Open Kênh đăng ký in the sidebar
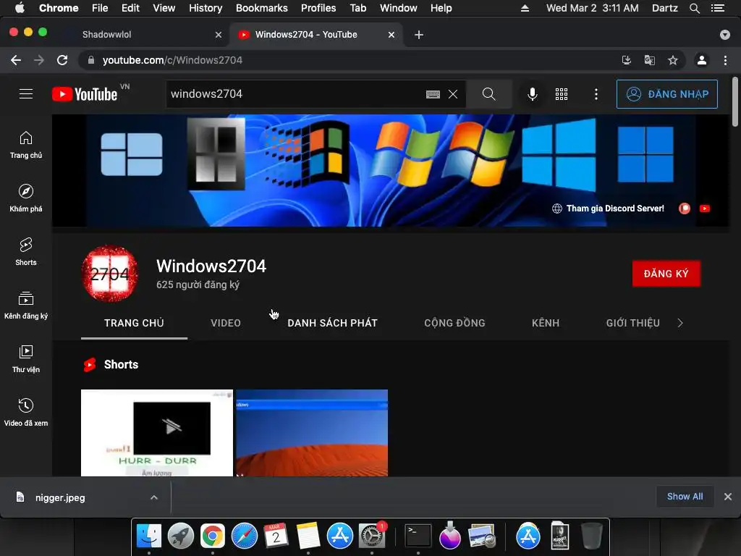The height and width of the screenshot is (556, 741). (x=26, y=306)
